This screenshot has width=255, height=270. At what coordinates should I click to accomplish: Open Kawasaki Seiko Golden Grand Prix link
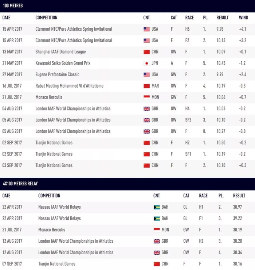coord(63,63)
